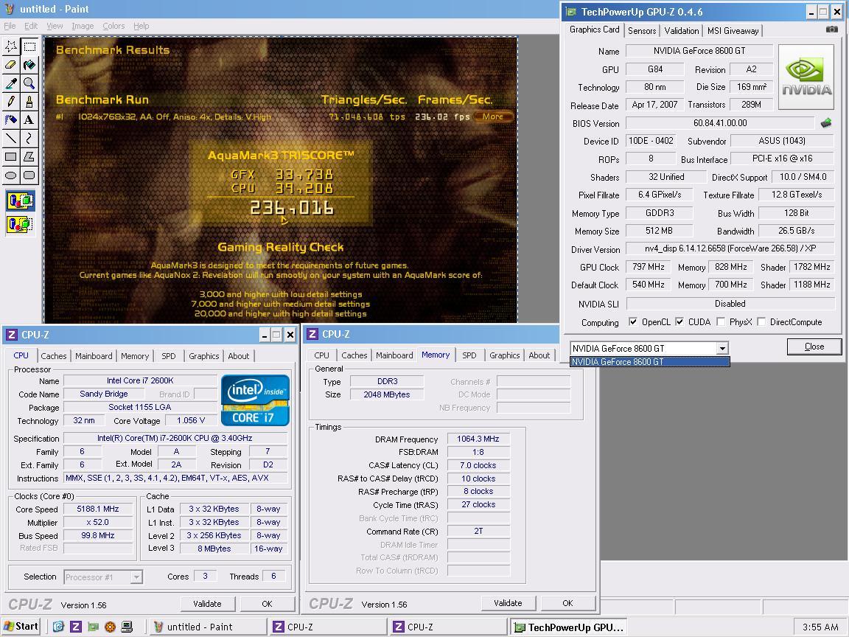Select the Pencil tool in Paint
Image resolution: width=849 pixels, height=637 pixels.
[11, 102]
